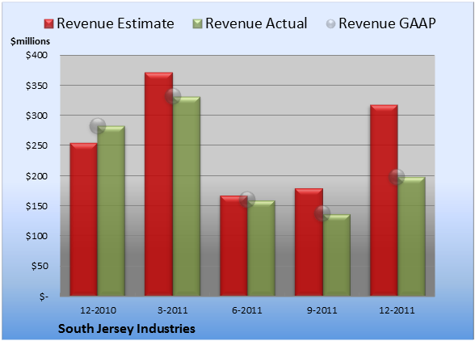475x341 pixels.
Task: Select the red estimate bar for 12-2011
Action: [x=384, y=200]
